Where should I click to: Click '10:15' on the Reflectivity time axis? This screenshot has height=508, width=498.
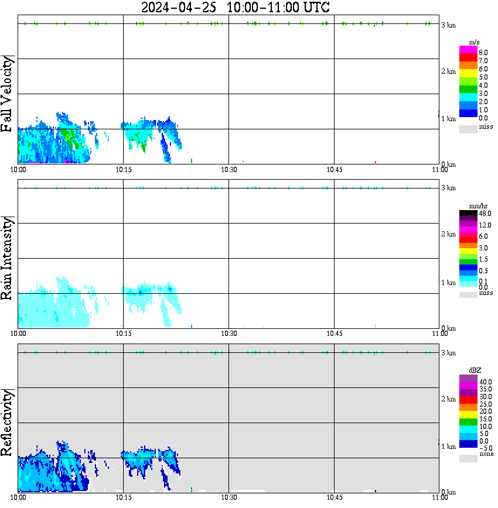coord(124,497)
